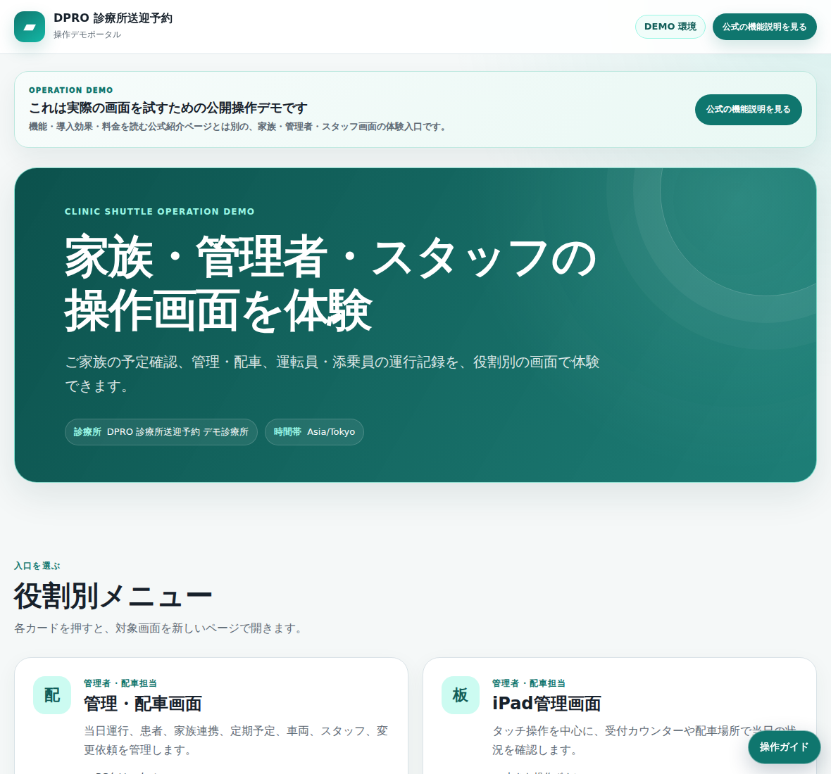Open the iPad管理画面 card title
Screen dimensions: 831x774
(546, 704)
